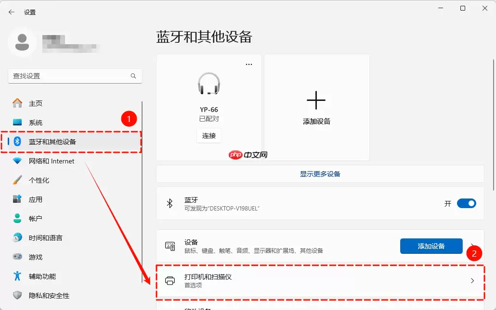Click the Apps (应用) icon
496x310 pixels.
click(17, 199)
